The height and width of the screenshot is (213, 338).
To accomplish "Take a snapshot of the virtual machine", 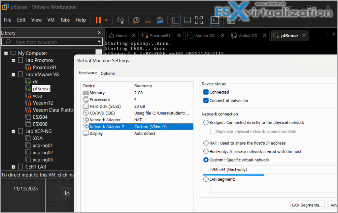I will [136, 20].
